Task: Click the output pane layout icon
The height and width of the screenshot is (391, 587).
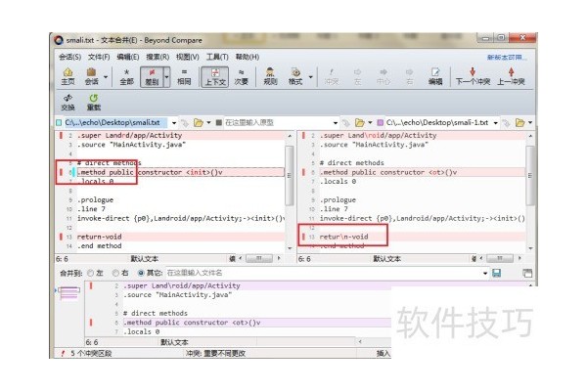Action: 527,273
